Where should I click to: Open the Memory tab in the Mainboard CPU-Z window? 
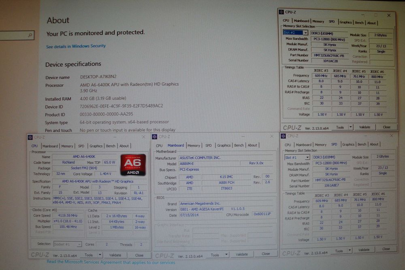(x=194, y=146)
